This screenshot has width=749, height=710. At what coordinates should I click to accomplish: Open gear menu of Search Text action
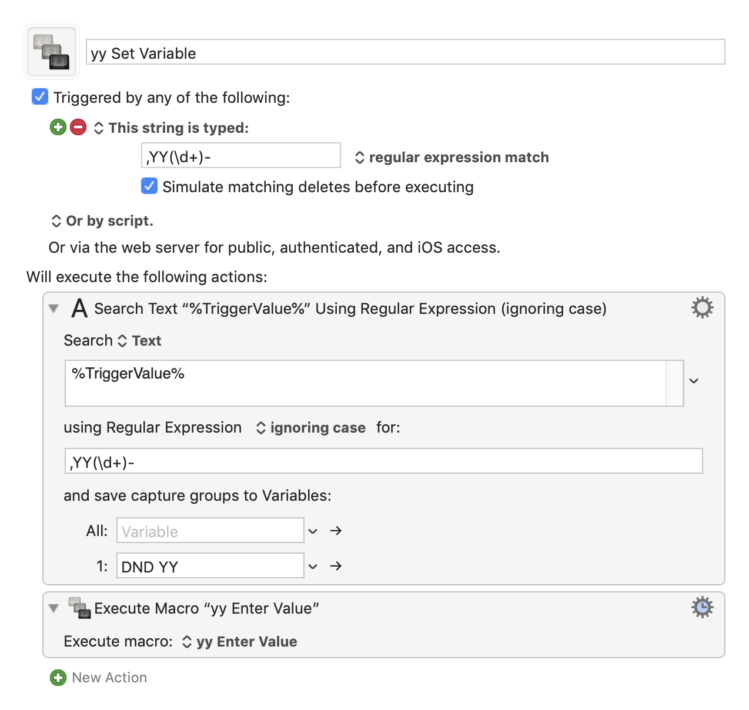(702, 307)
